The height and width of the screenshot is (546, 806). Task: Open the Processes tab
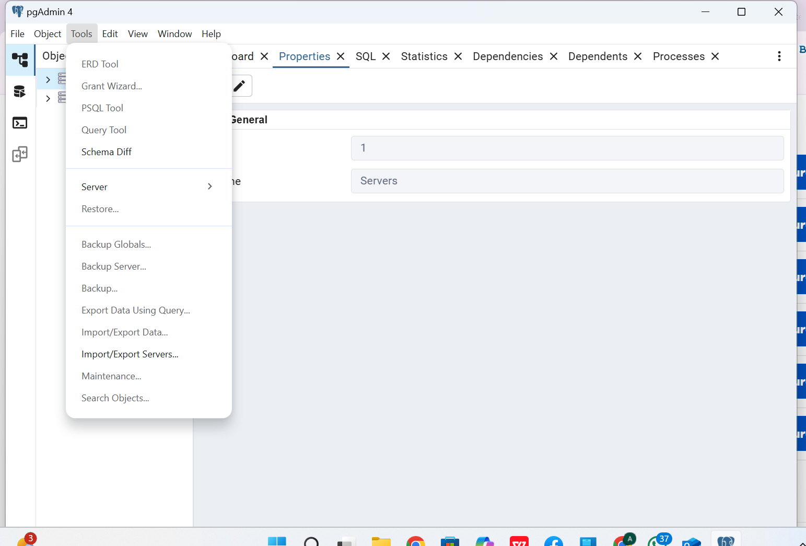tap(679, 56)
